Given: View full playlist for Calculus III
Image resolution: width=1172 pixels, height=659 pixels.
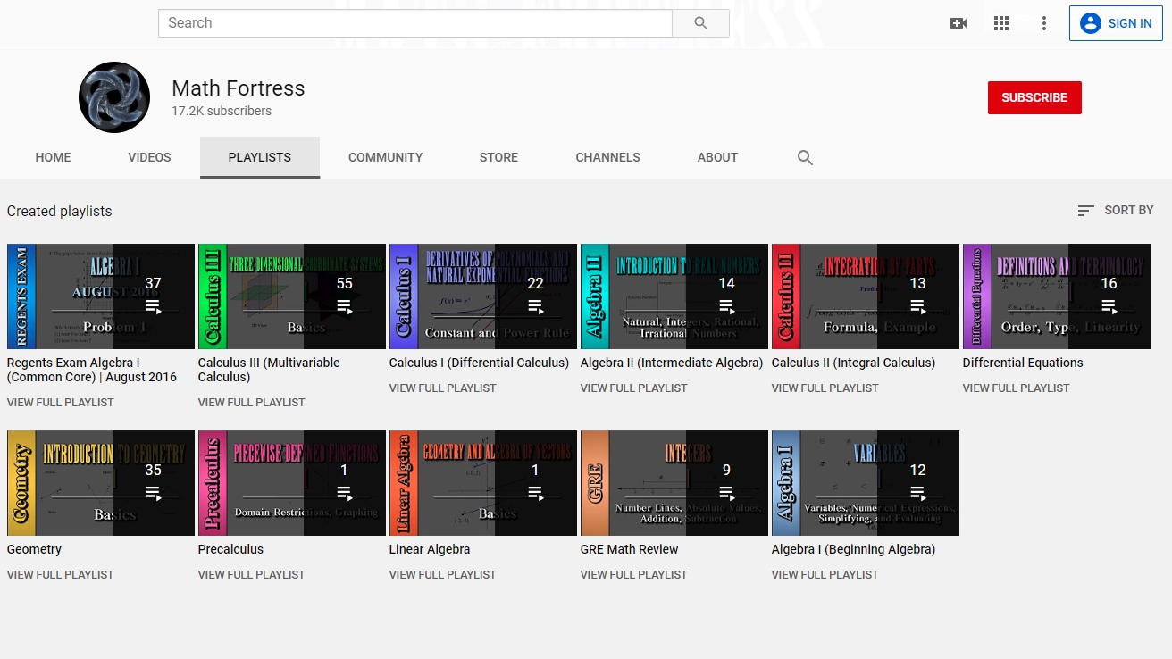Looking at the screenshot, I should coord(252,403).
